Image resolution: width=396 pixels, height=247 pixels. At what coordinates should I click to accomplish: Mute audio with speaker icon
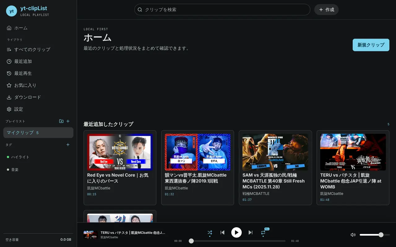353,235
